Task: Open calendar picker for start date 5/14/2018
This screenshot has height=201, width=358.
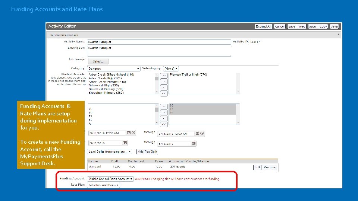Action: click(129, 133)
